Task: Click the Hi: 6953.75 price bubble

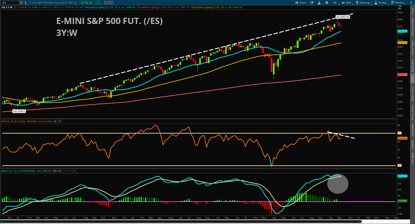Action: (342, 17)
